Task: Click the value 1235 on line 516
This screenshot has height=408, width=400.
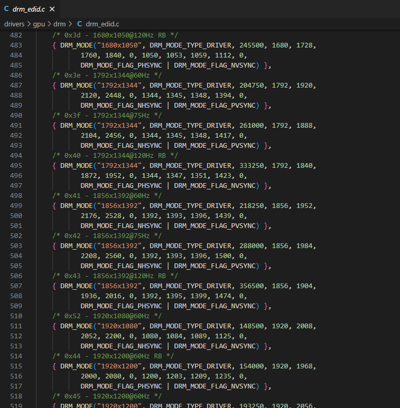Action: pyautogui.click(x=223, y=376)
